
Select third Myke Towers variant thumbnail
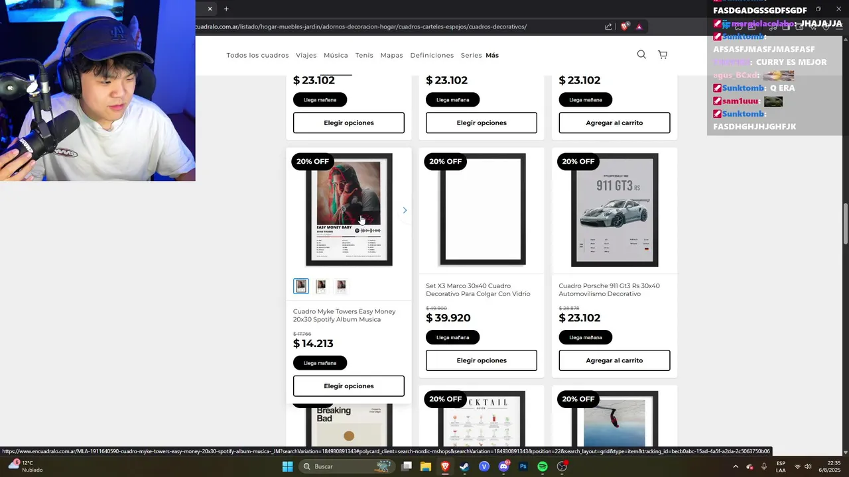click(341, 286)
